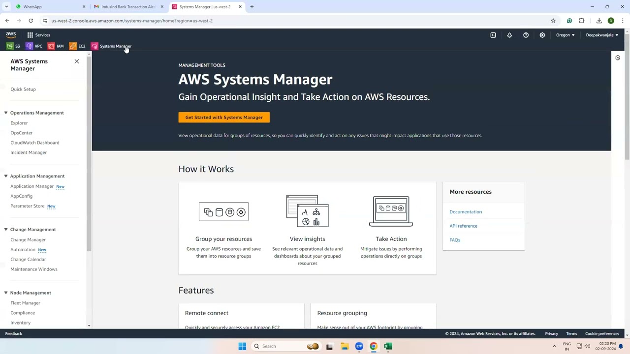Open the IAM shortcut in favorites bar

(56, 46)
